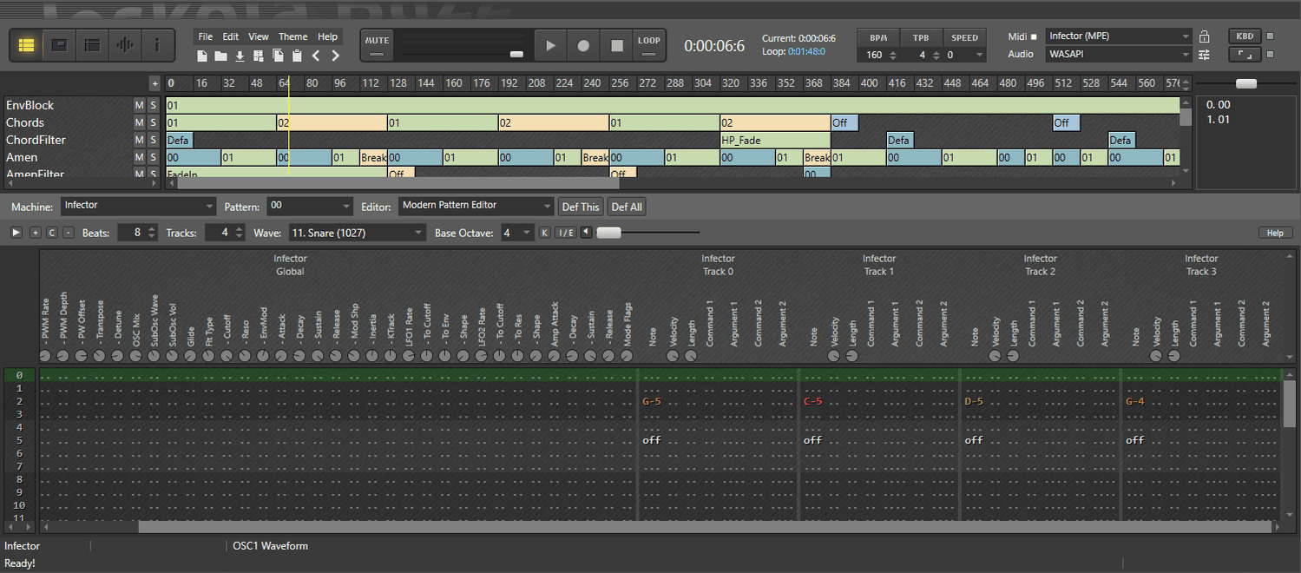Image resolution: width=1301 pixels, height=573 pixels.
Task: Click the slider handle beside Base Octave
Action: click(609, 233)
